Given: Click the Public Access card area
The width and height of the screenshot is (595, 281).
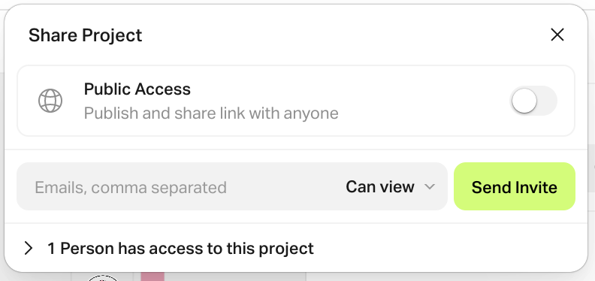Looking at the screenshot, I should (x=296, y=101).
